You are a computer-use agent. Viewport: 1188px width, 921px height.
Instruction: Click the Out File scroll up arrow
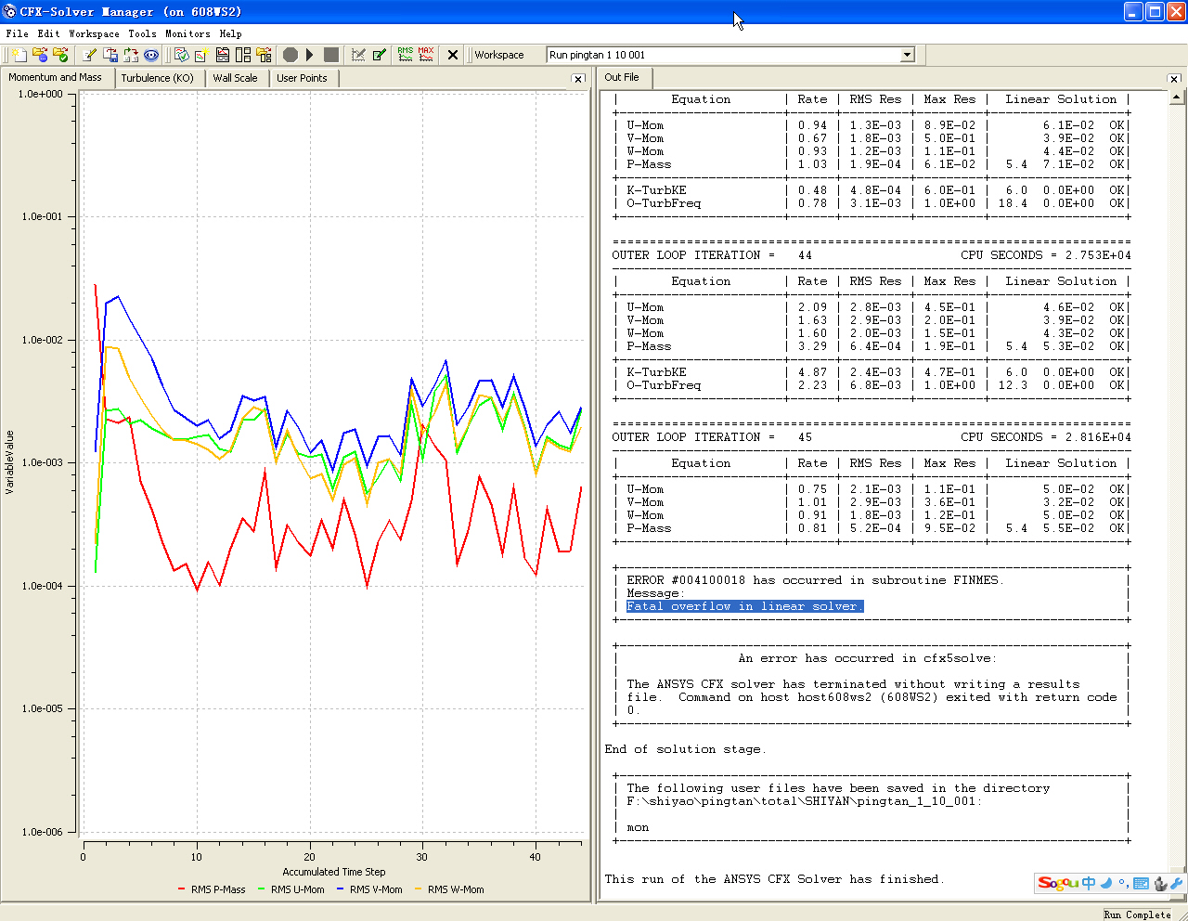(x=1177, y=97)
